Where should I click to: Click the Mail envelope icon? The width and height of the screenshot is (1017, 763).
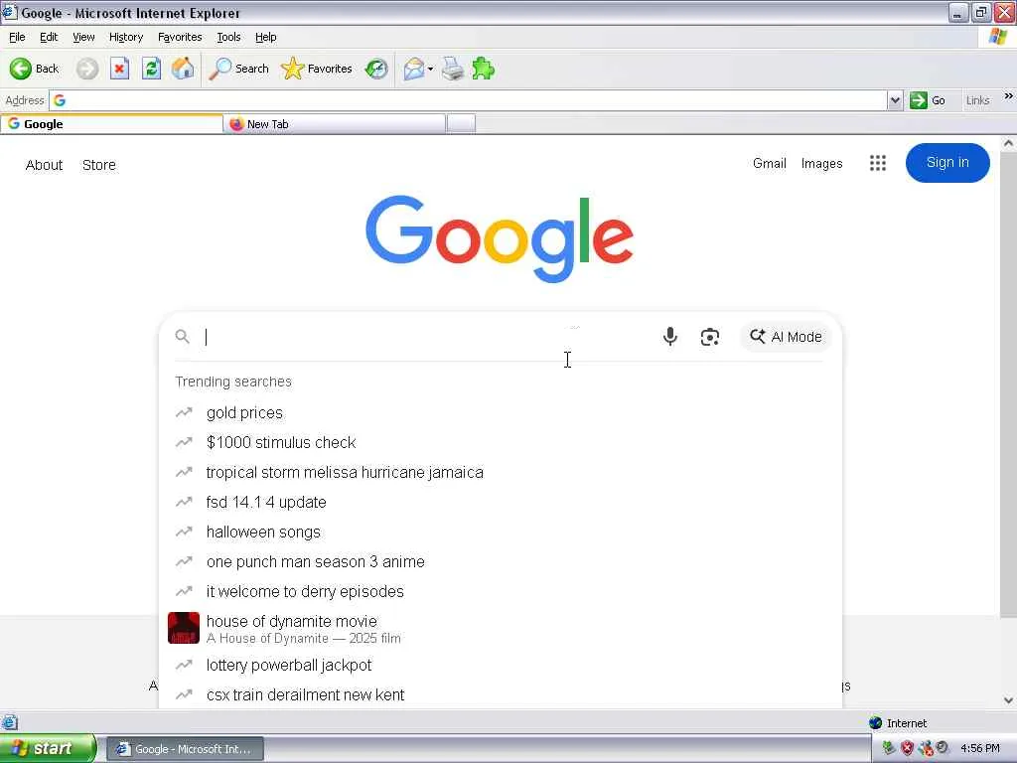coord(413,69)
